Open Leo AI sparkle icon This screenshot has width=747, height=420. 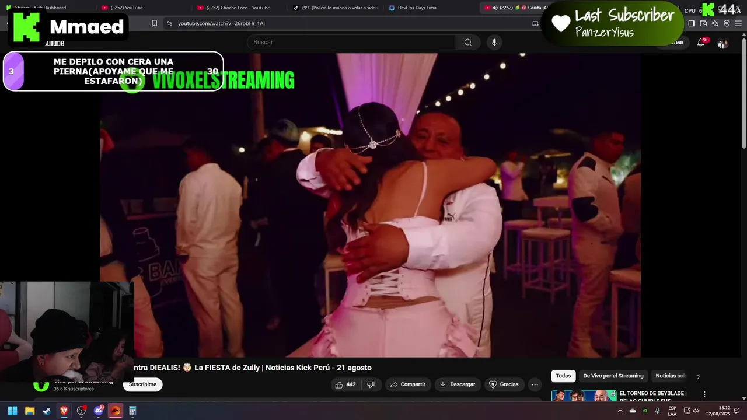715,23
